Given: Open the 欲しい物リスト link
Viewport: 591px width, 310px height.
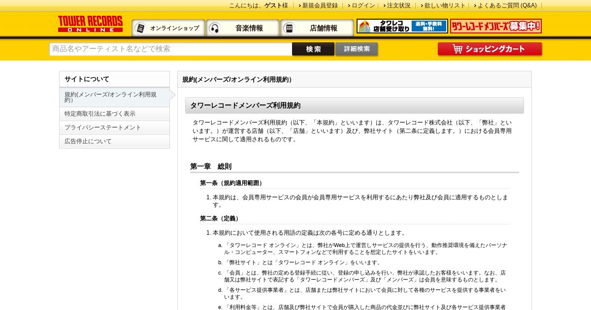Looking at the screenshot, I should (x=445, y=5).
